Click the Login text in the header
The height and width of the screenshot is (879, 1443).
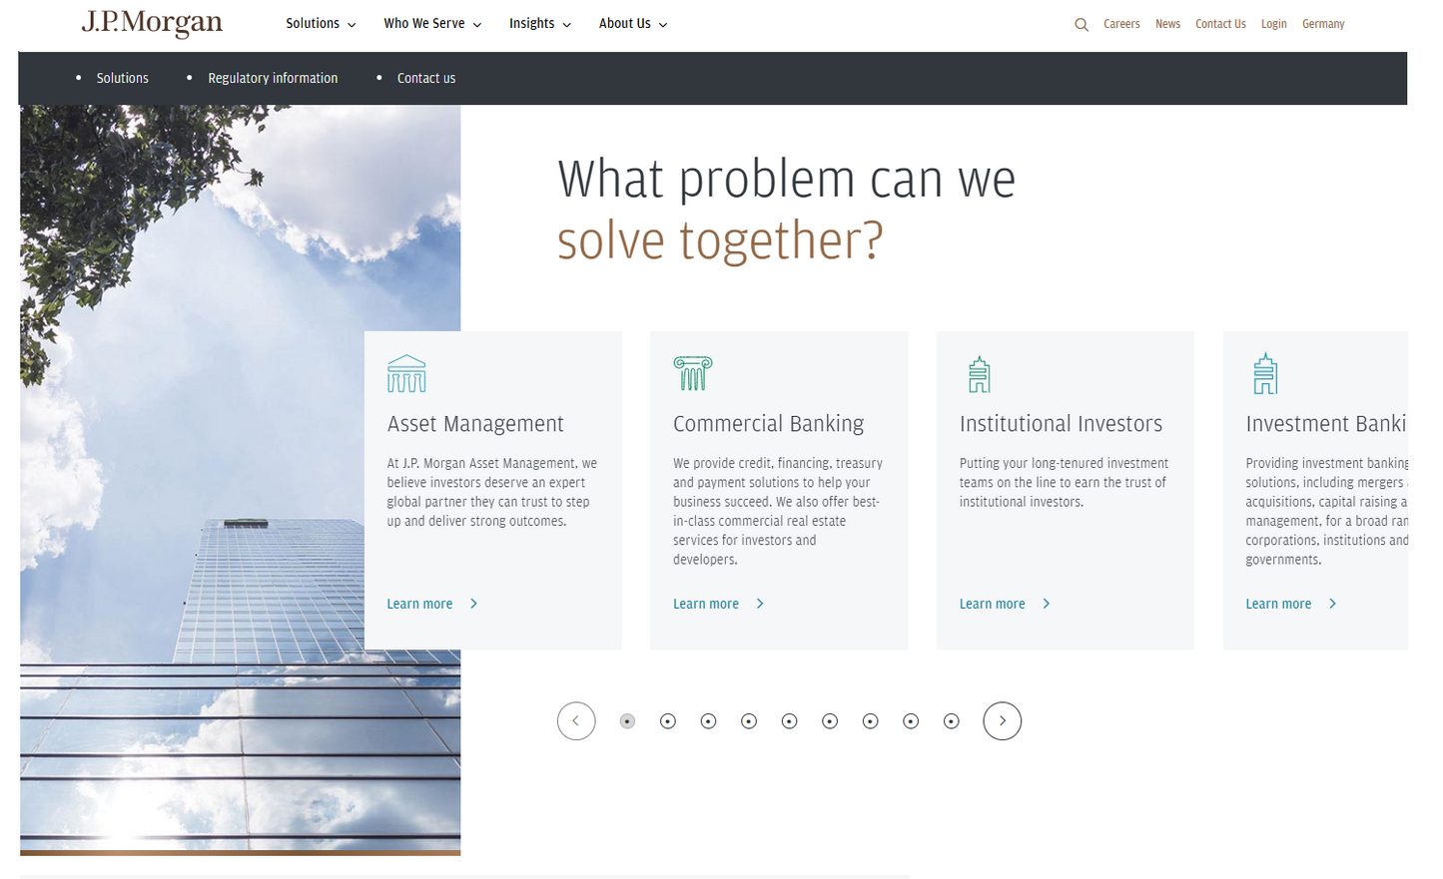(x=1274, y=24)
